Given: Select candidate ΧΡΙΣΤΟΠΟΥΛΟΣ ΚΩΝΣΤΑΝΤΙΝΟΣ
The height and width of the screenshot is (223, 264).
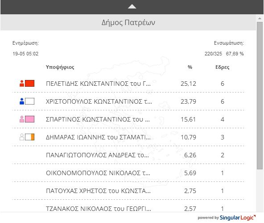Looking at the screenshot, I should coord(99,101).
